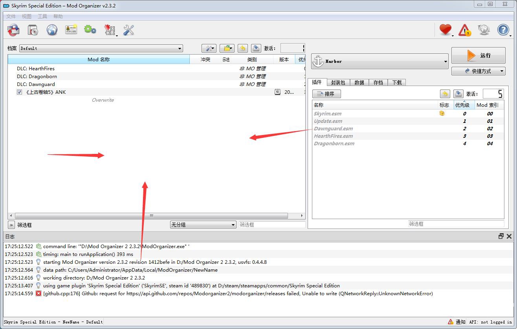Open the executables gears icon
517x329 pixels.
click(x=90, y=30)
